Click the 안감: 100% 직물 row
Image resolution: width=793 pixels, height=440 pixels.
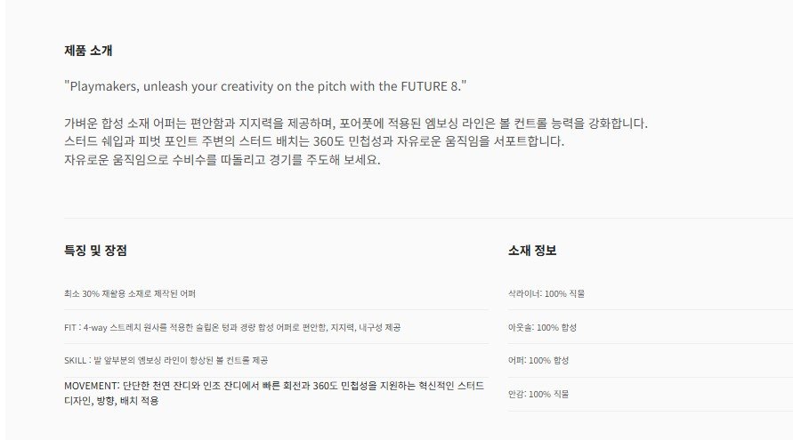point(651,394)
